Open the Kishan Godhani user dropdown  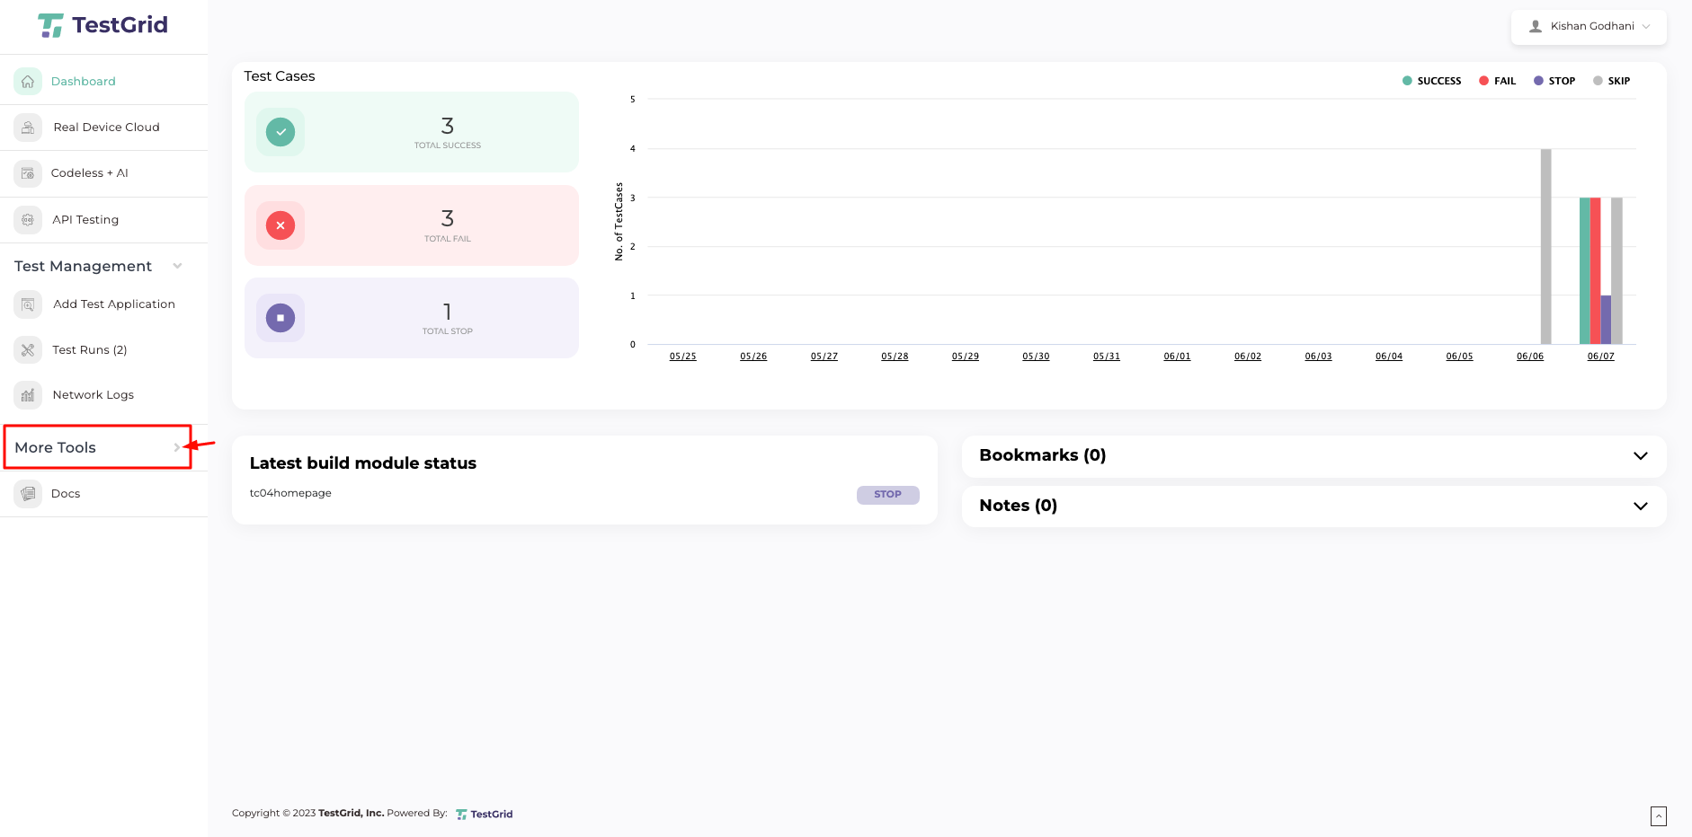[x=1589, y=27]
